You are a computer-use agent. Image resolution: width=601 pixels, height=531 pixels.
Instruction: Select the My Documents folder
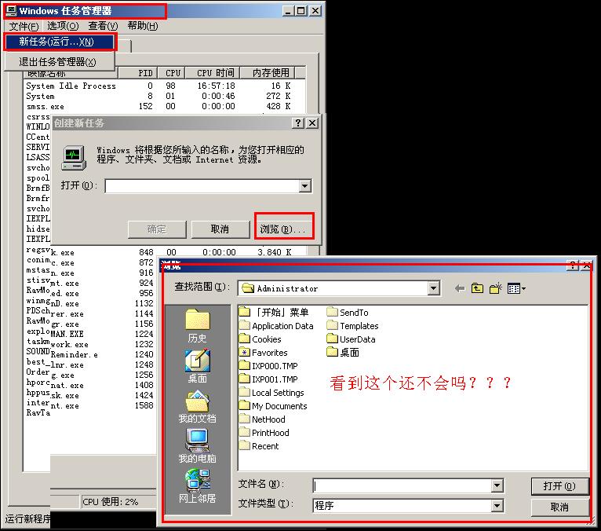(273, 406)
